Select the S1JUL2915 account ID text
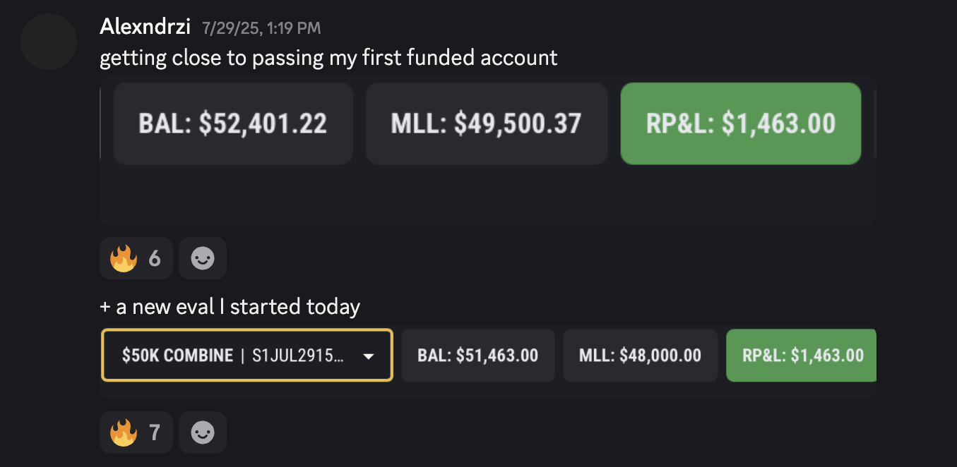 (298, 356)
